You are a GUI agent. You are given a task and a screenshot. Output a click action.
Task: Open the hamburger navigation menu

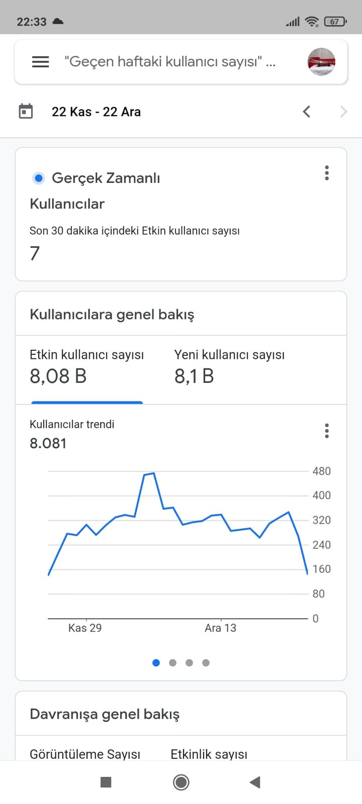(40, 62)
